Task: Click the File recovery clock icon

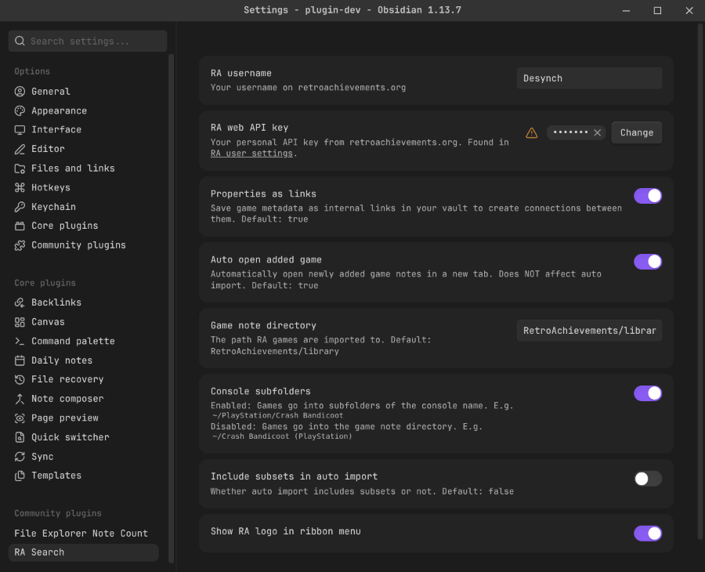Action: tap(20, 379)
